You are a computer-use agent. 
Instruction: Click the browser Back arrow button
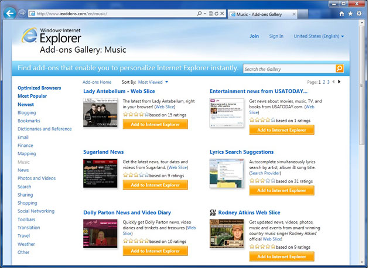(9, 13)
